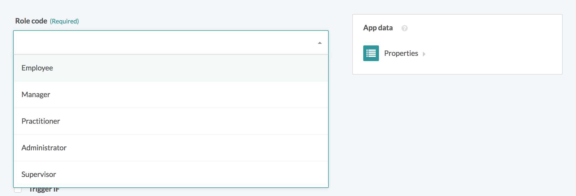This screenshot has height=196, width=576.
Task: Click the help question mark beside App data
Action: pos(404,28)
